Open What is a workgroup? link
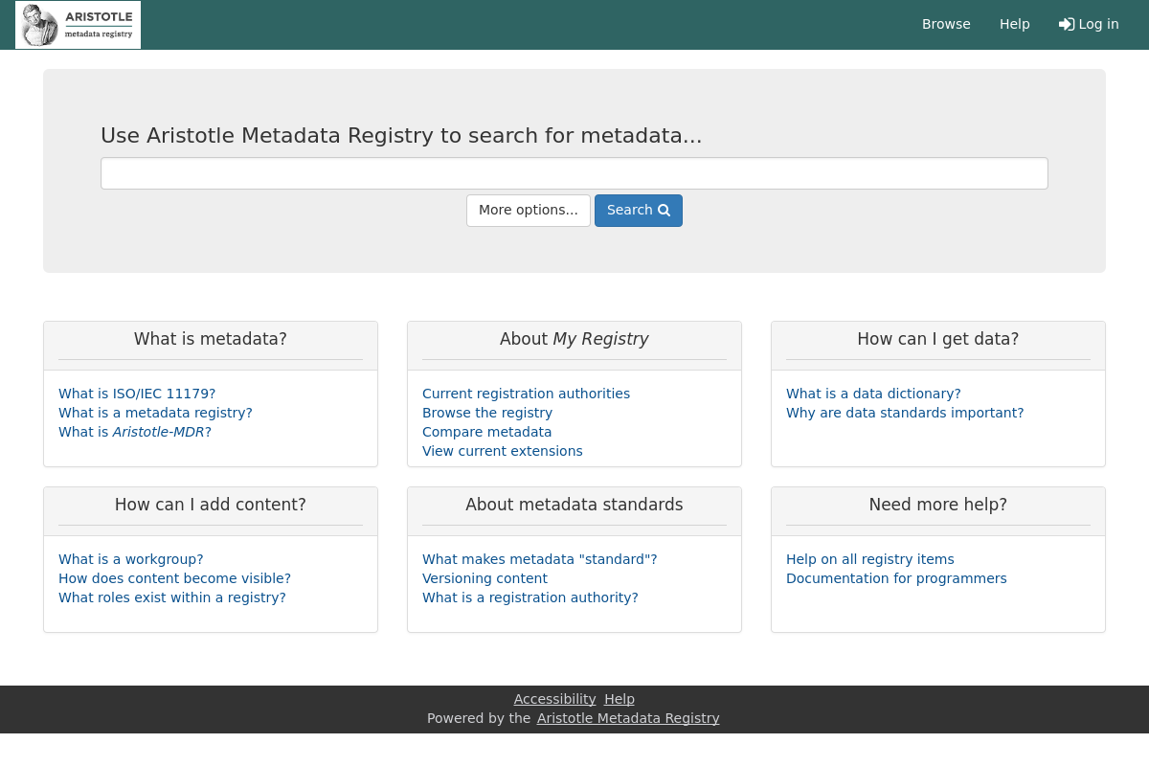Viewport: 1149px width, 766px height. [x=131, y=559]
